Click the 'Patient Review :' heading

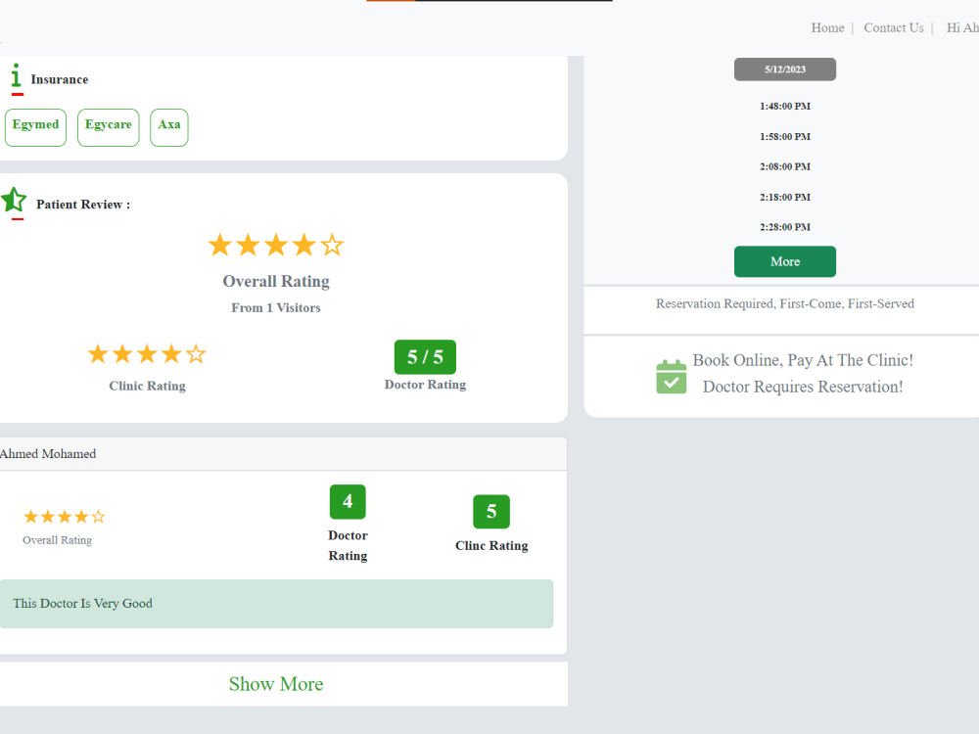pos(83,205)
